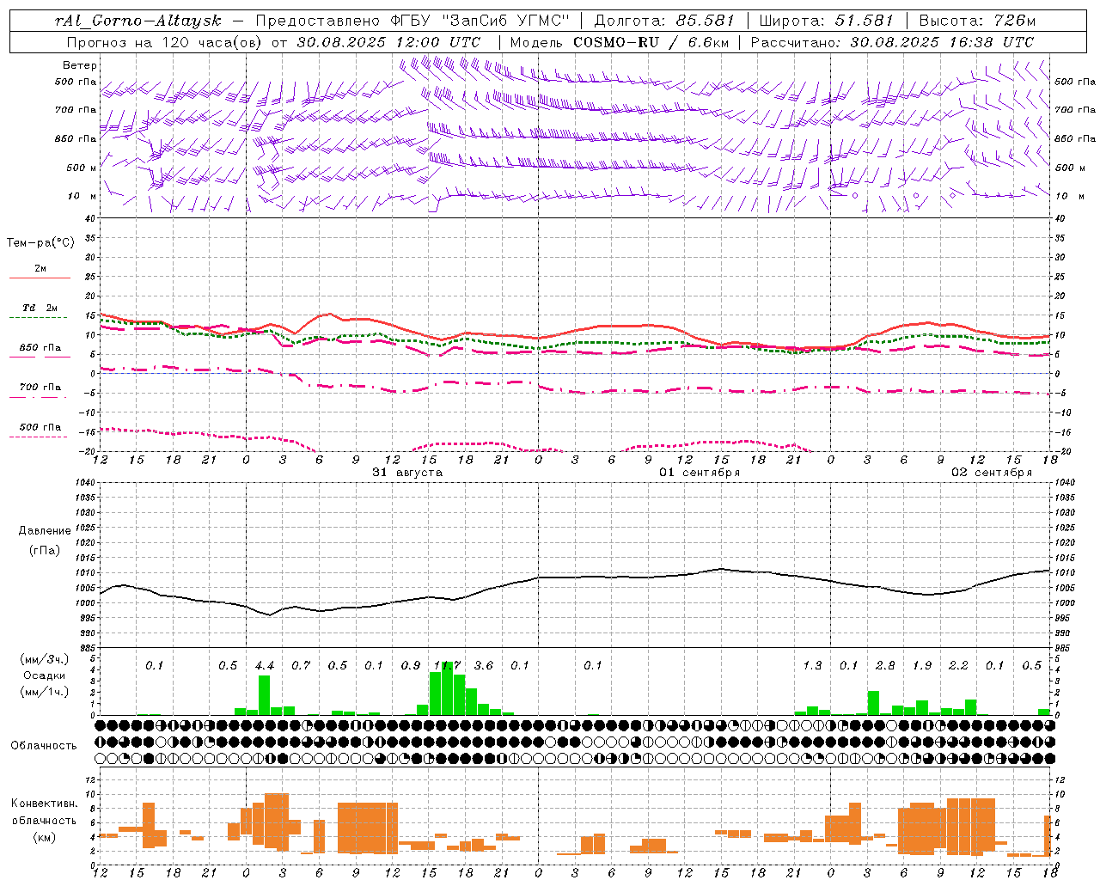Image resolution: width=1100 pixels, height=880 pixels.
Task: Click the 31 августа date label
Action: pos(407,473)
